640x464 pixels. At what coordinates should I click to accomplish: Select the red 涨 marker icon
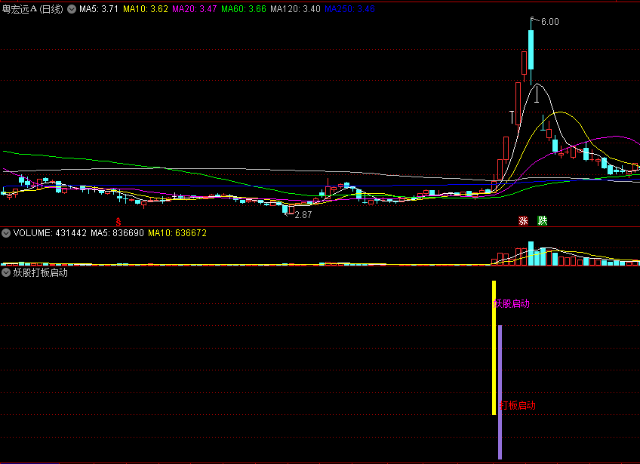(x=523, y=221)
